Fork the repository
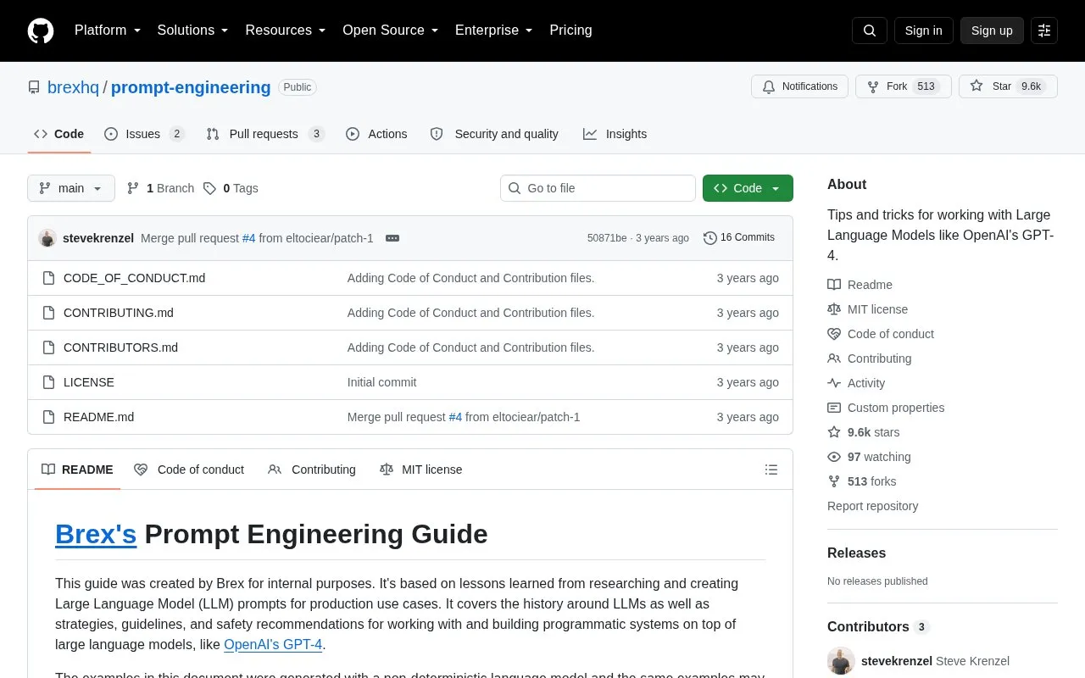 click(903, 86)
